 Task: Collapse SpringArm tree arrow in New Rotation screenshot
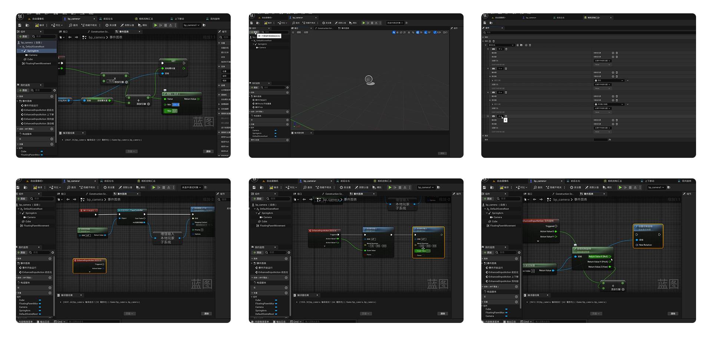click(x=487, y=213)
